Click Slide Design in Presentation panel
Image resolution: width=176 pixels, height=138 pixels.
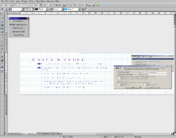(19, 28)
